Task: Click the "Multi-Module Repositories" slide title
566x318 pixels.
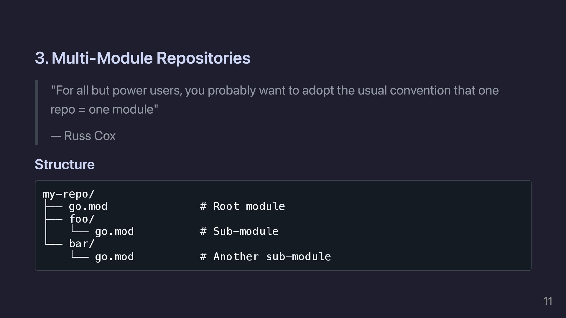Action: [x=151, y=58]
